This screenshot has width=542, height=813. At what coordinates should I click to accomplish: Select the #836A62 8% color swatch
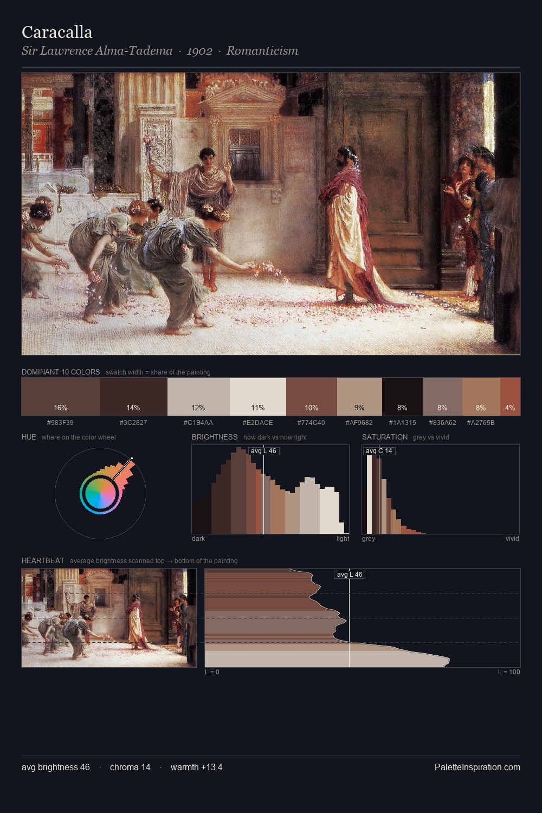[443, 397]
